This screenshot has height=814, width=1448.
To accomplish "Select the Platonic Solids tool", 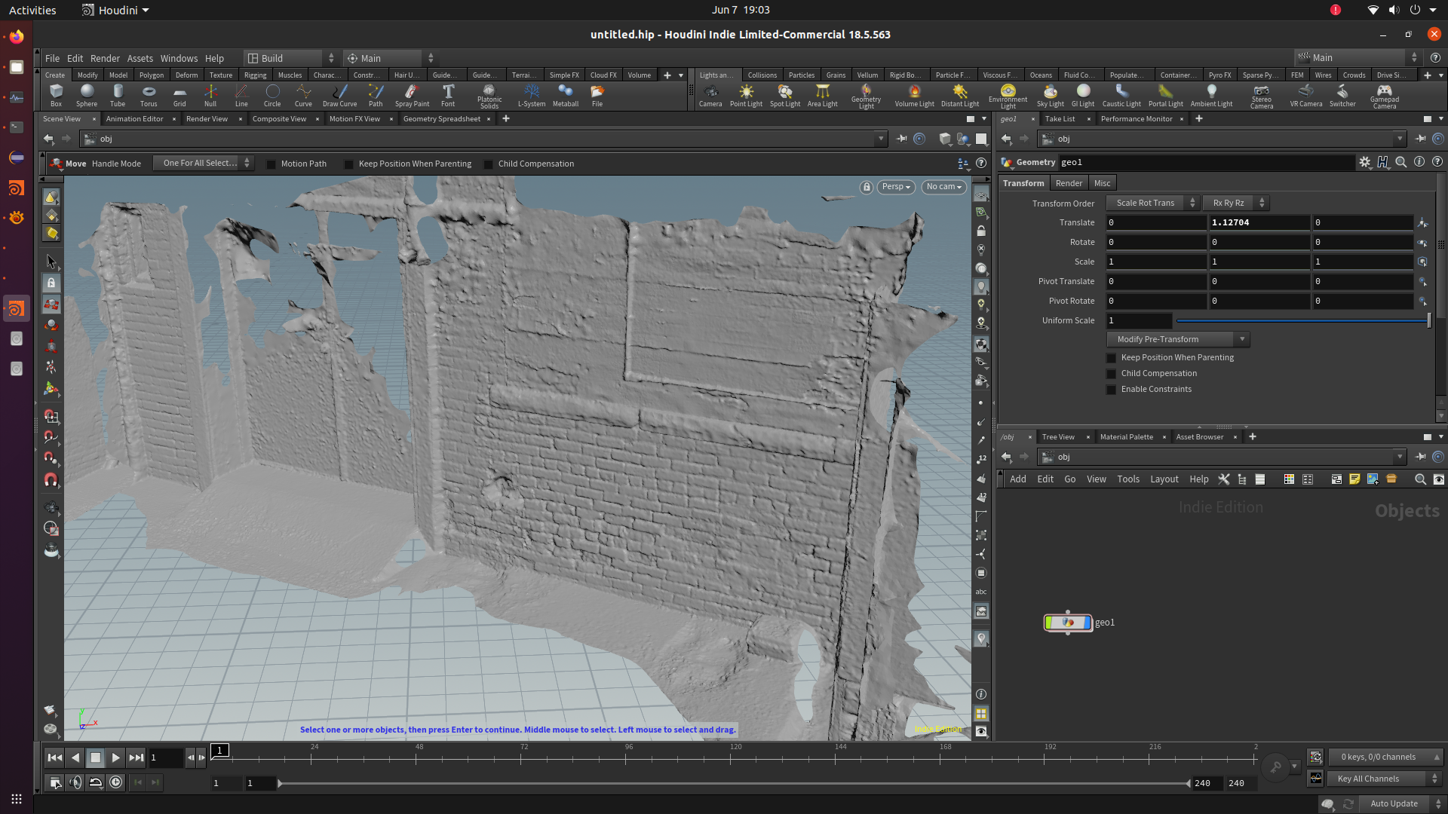I will pyautogui.click(x=489, y=96).
